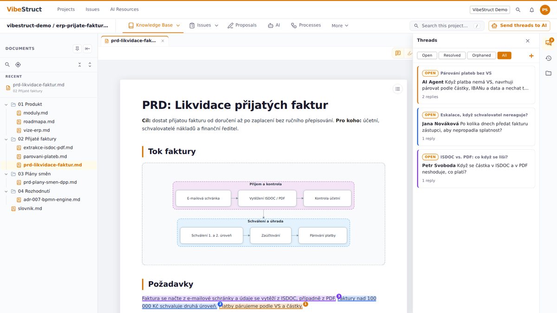The width and height of the screenshot is (557, 313).
Task: Search documents with the sidebar magnifier
Action: (7, 64)
